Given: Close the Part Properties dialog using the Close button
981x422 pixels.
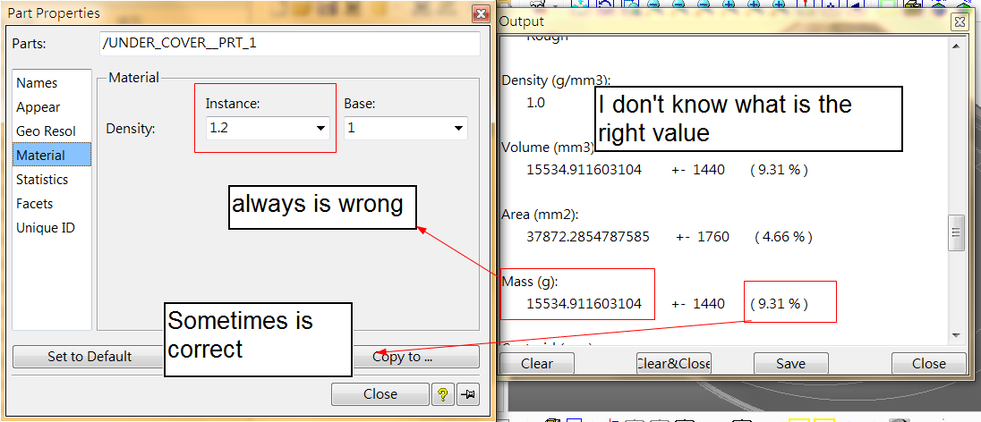Looking at the screenshot, I should point(380,394).
